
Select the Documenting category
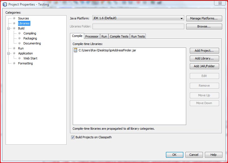coord(32,43)
